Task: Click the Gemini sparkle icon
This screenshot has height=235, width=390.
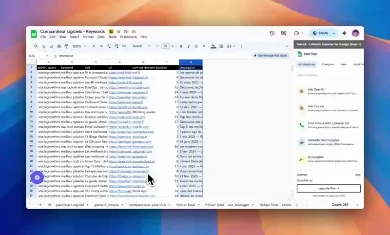Action: click(344, 33)
